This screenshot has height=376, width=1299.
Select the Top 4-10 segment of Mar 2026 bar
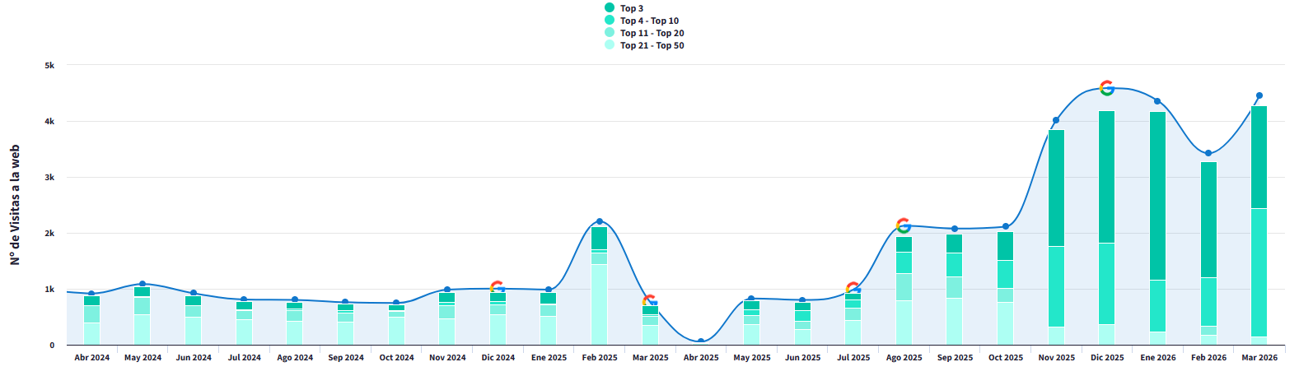pyautogui.click(x=1259, y=272)
